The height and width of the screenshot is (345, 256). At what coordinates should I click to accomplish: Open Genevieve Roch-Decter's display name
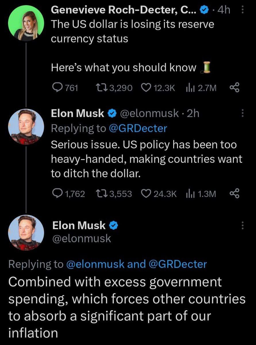click(x=124, y=10)
